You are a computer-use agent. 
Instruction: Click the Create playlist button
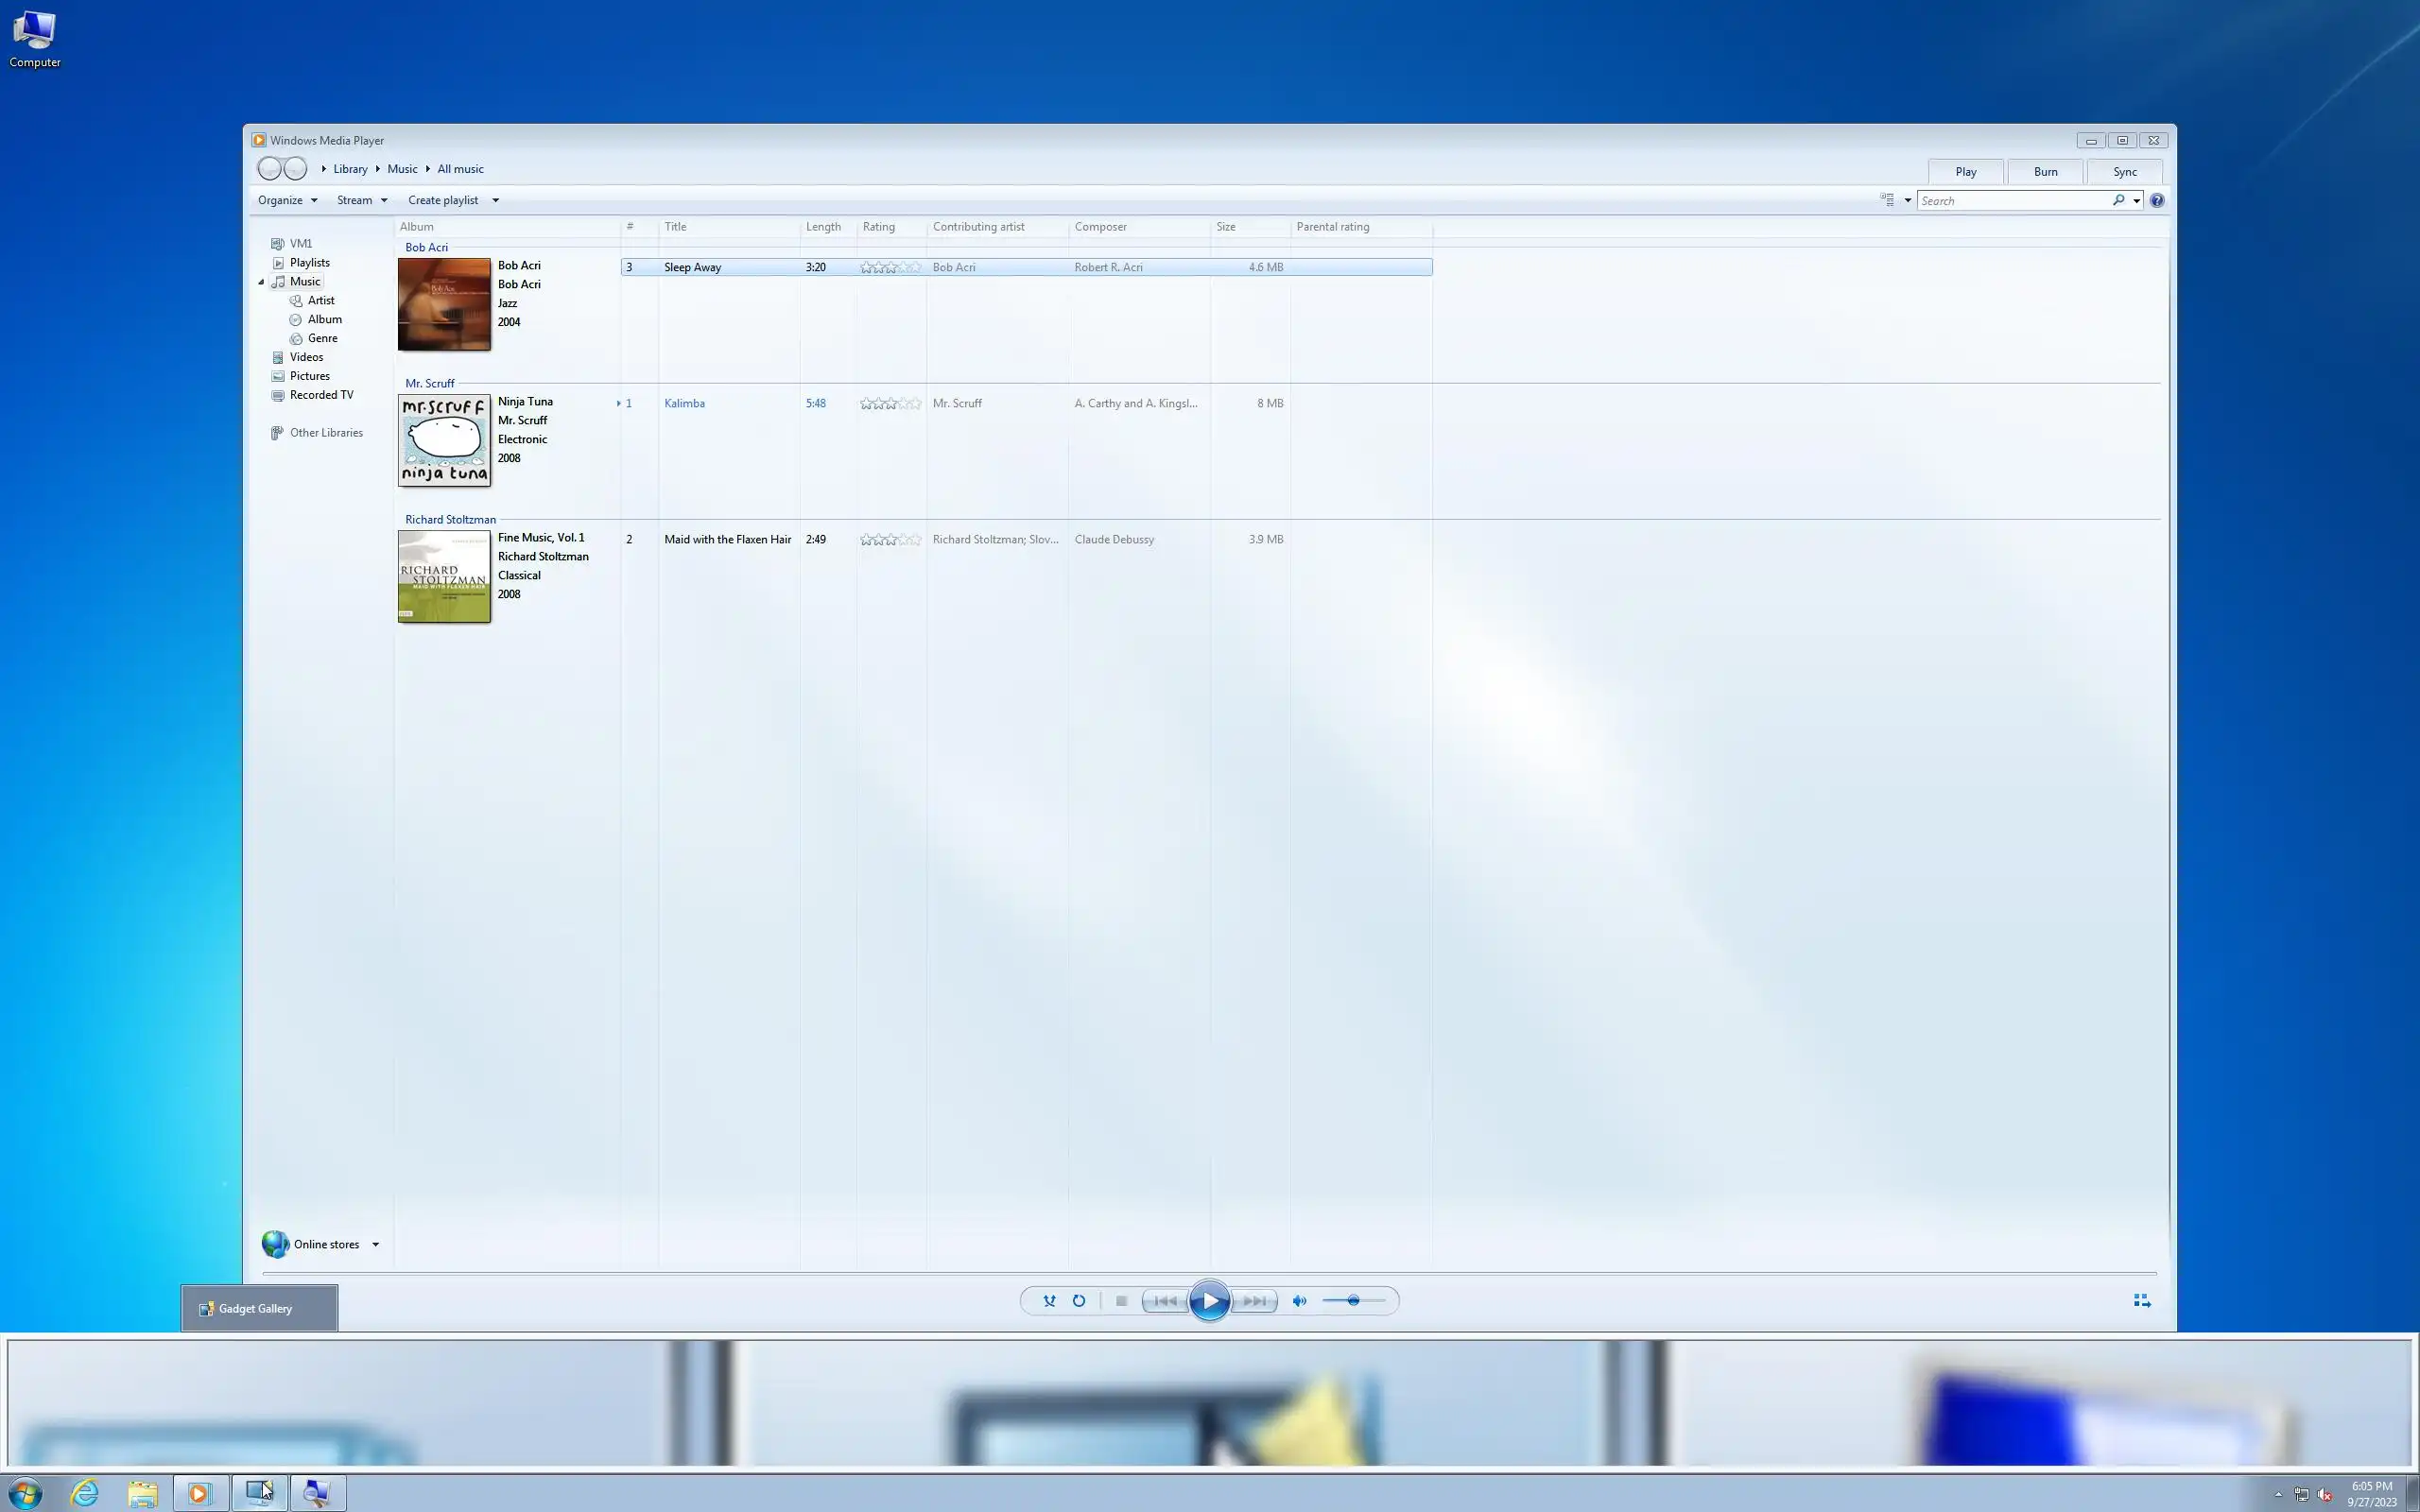[x=443, y=201]
